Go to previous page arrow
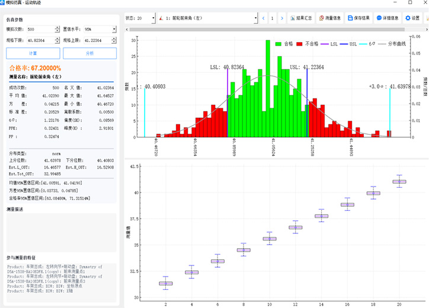The height and width of the screenshot is (308, 429). tap(263, 18)
